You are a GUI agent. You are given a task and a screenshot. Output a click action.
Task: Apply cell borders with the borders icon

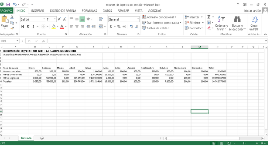43,27
